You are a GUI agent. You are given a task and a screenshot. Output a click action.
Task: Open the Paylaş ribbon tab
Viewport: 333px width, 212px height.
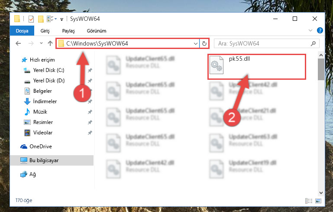[x=68, y=31]
